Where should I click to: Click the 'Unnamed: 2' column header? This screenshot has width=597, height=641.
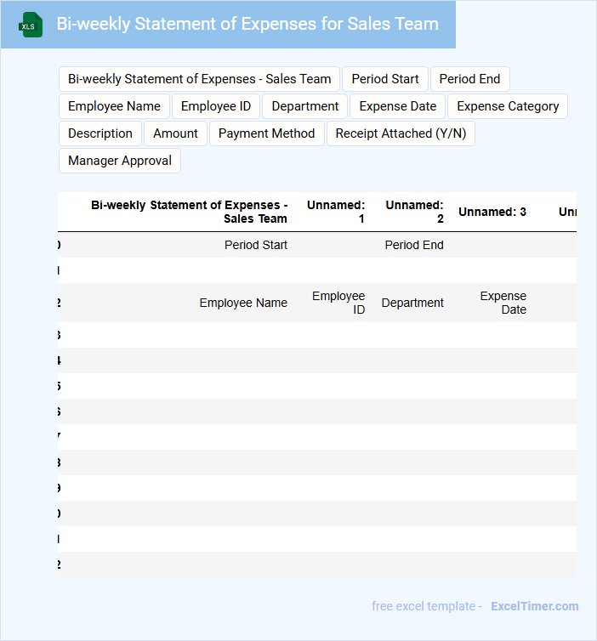[x=414, y=212]
